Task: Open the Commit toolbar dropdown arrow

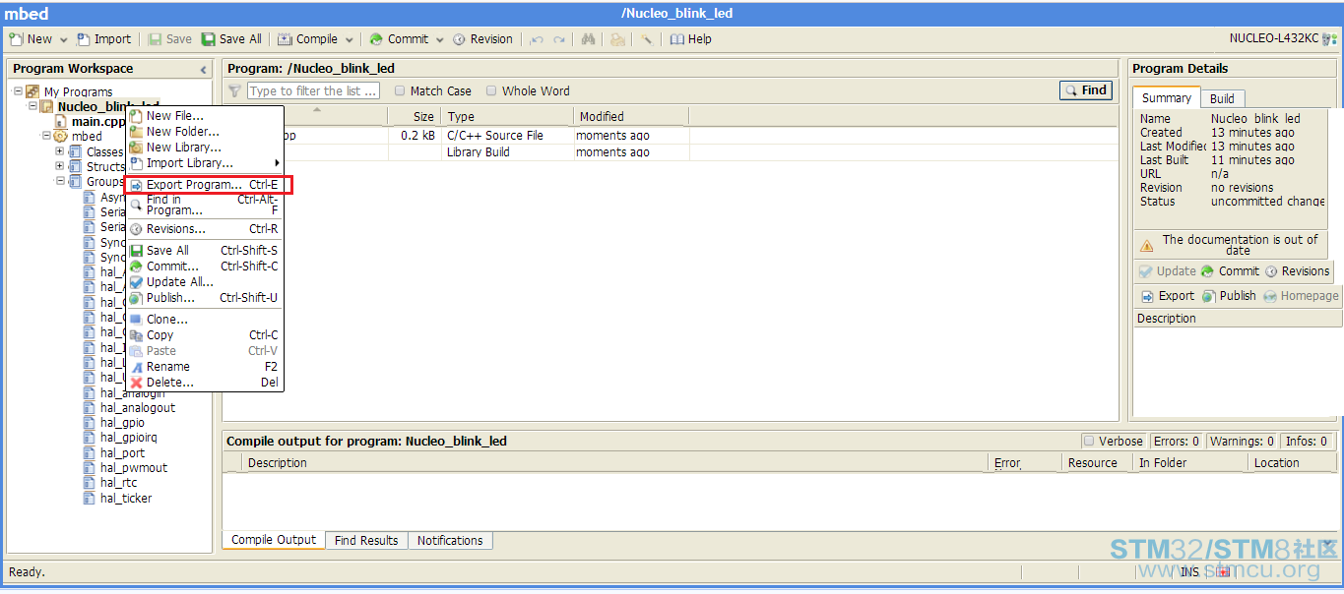Action: [439, 40]
